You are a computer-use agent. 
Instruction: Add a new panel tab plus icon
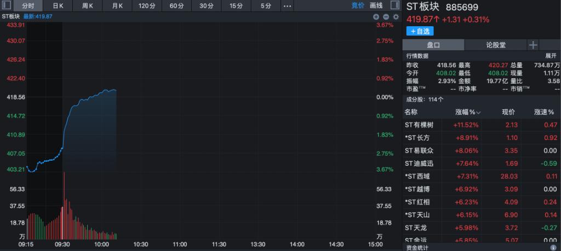[x=533, y=45]
